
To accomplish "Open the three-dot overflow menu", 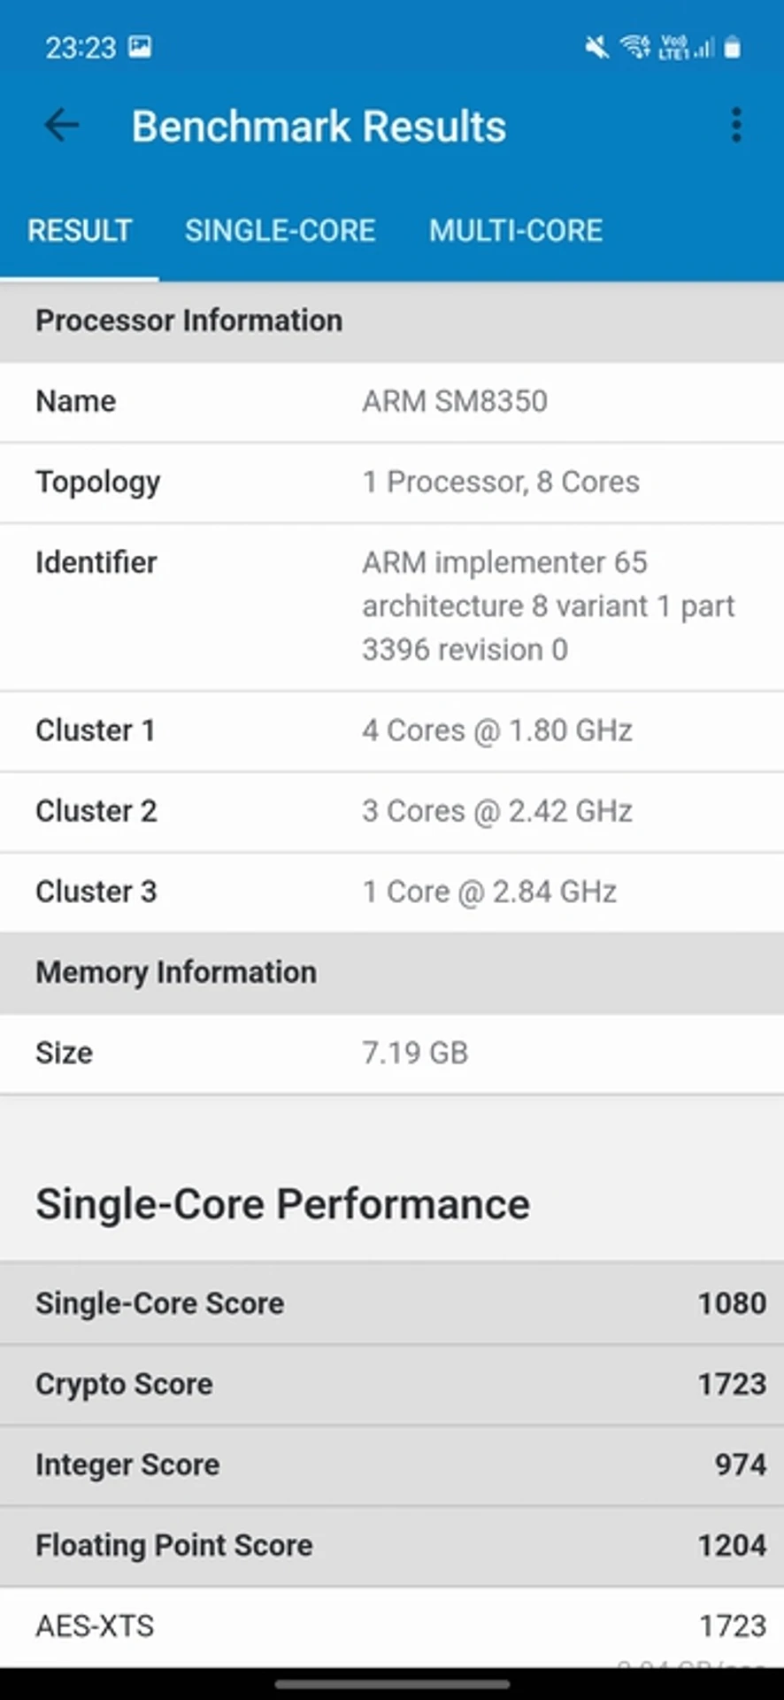I will tap(737, 126).
